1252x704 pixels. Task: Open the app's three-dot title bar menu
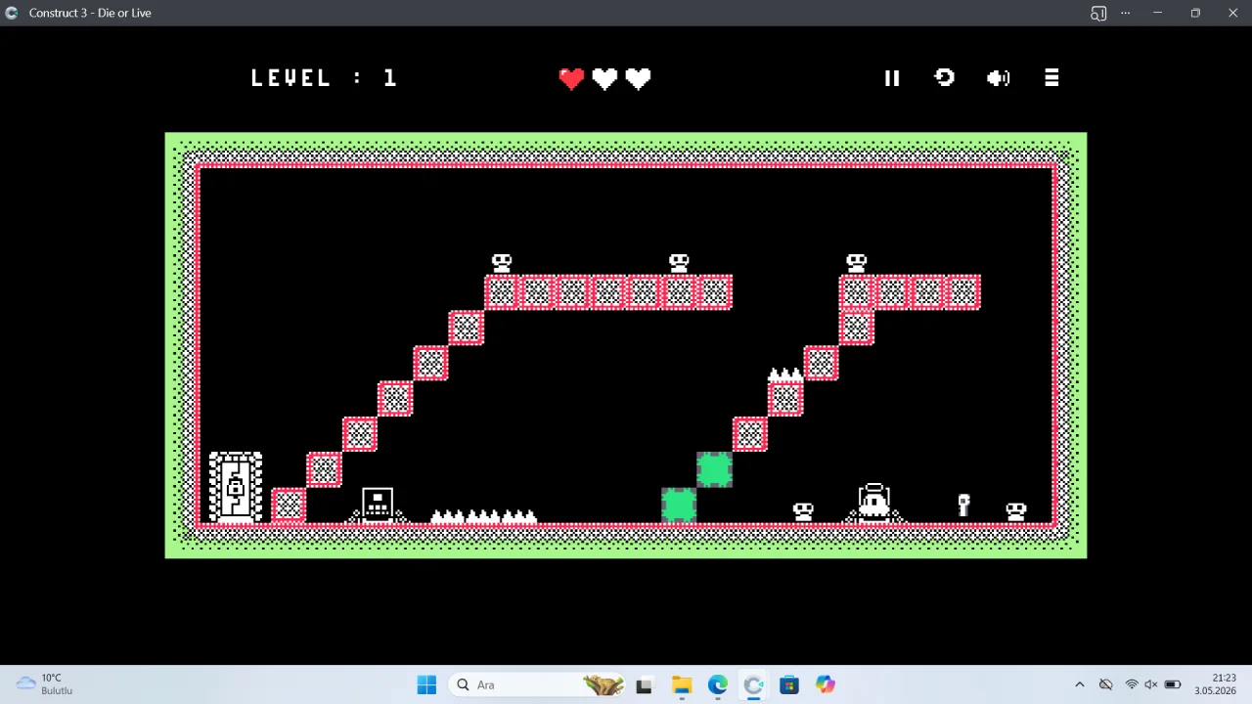coord(1126,13)
